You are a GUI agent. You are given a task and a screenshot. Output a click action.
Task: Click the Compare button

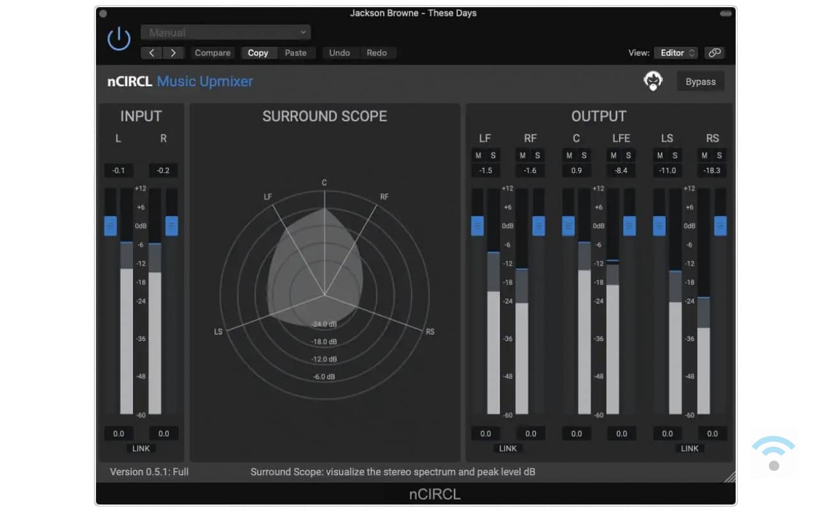pos(212,53)
